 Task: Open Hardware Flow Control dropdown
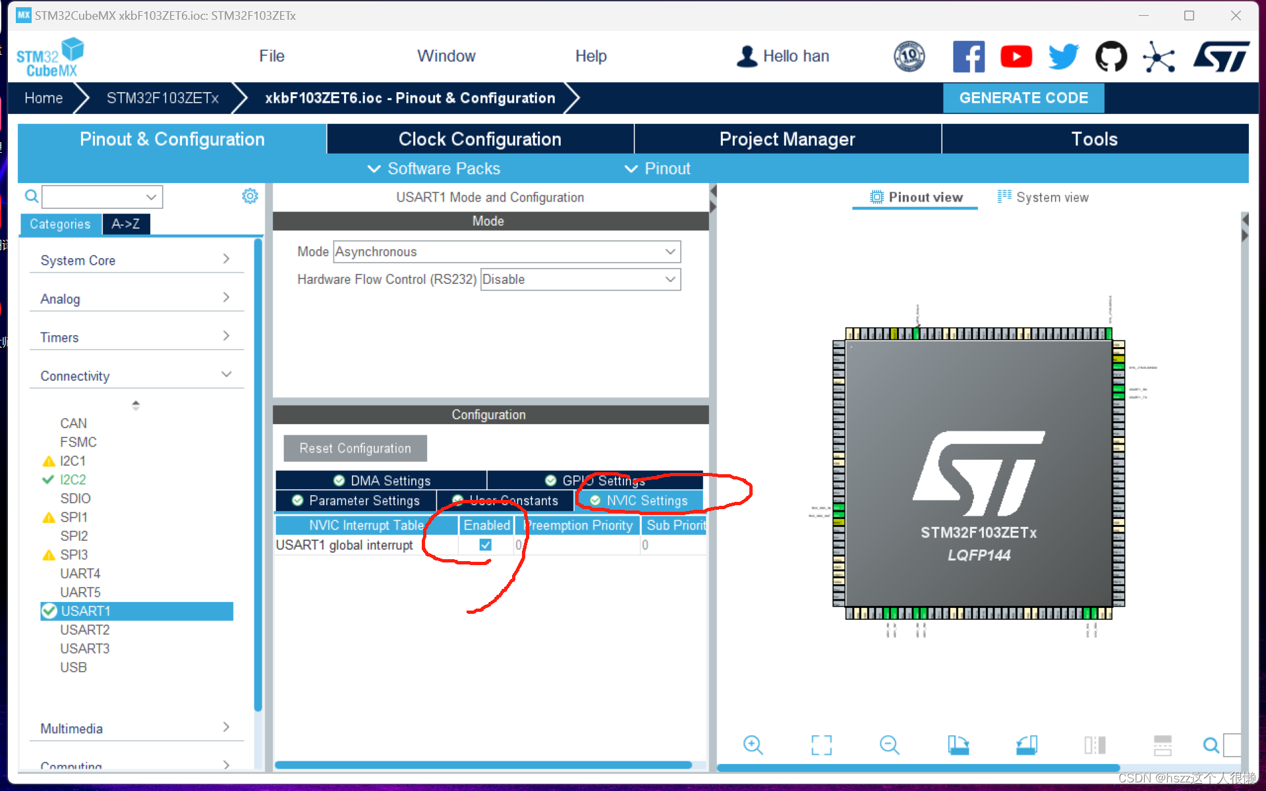pyautogui.click(x=580, y=279)
